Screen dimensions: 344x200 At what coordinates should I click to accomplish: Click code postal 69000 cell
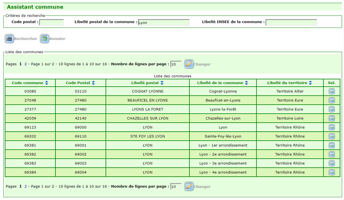tap(81, 127)
